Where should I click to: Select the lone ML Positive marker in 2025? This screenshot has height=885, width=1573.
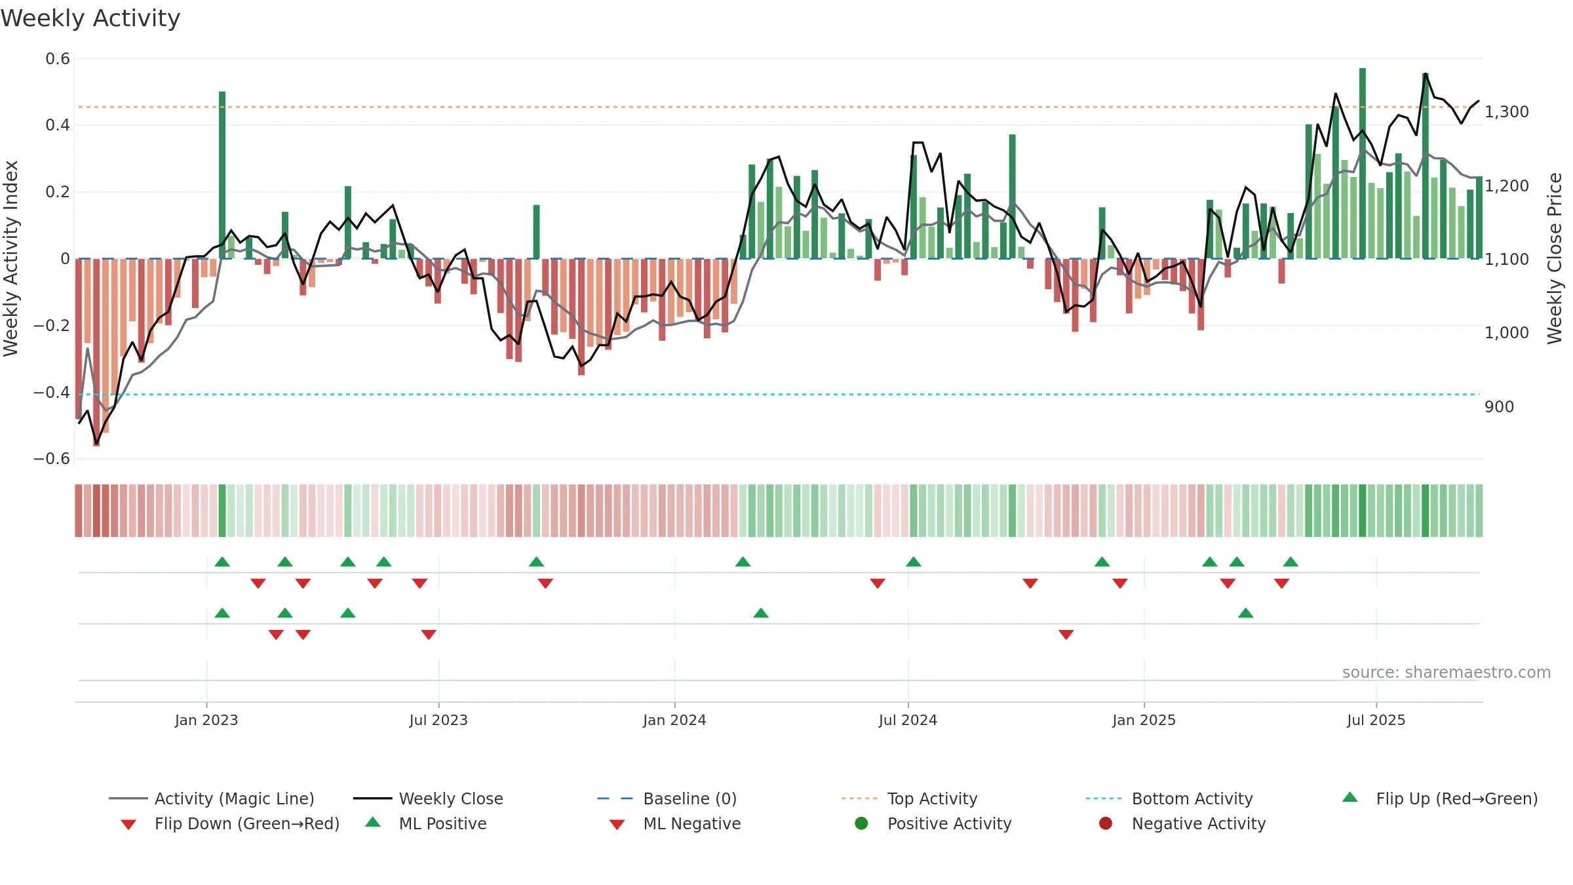1246,613
